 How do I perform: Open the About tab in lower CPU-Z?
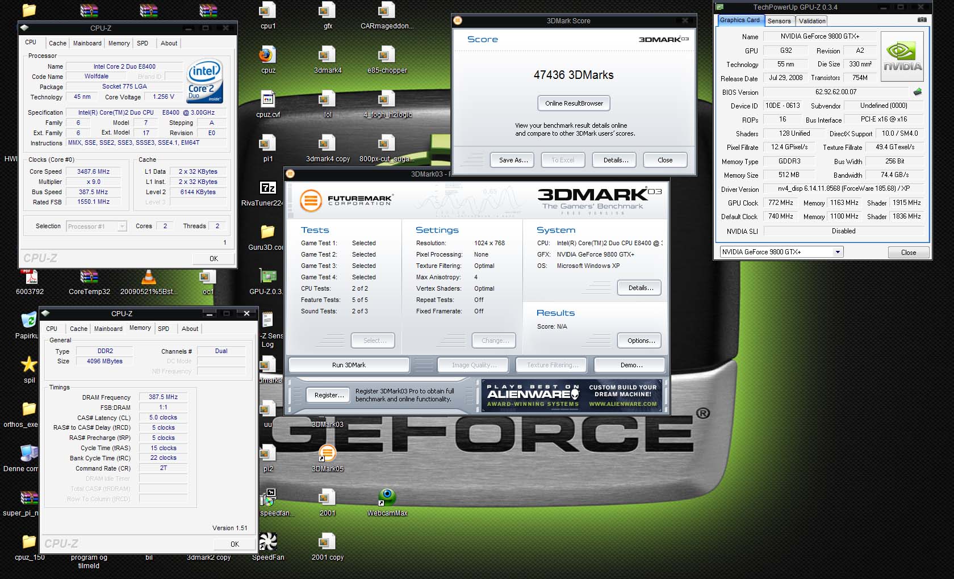(190, 329)
